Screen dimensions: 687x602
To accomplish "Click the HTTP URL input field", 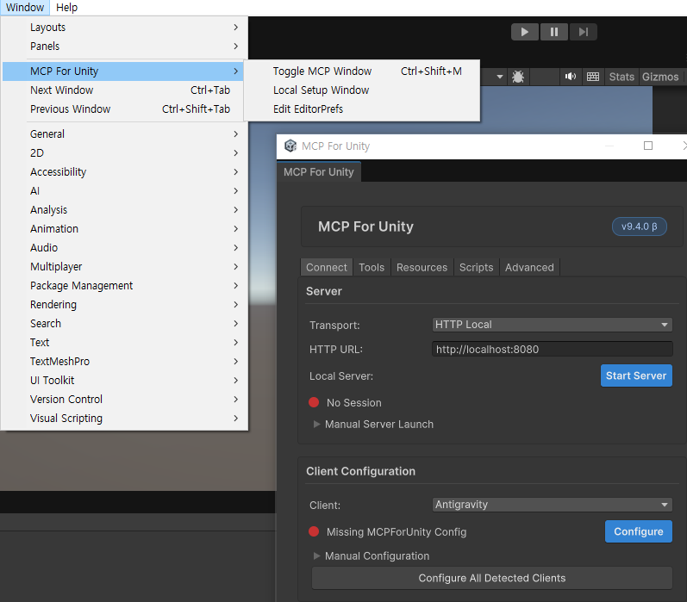I will pos(552,349).
